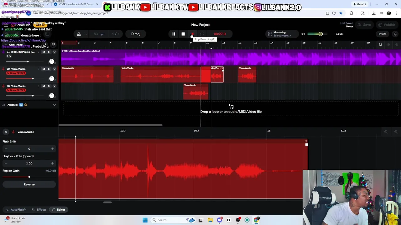Open Fx Bank PRESET on track 02
The width and height of the screenshot is (401, 225).
(16, 73)
